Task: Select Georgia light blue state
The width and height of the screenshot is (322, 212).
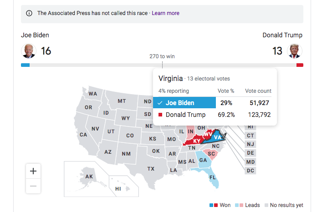Action: (x=203, y=160)
